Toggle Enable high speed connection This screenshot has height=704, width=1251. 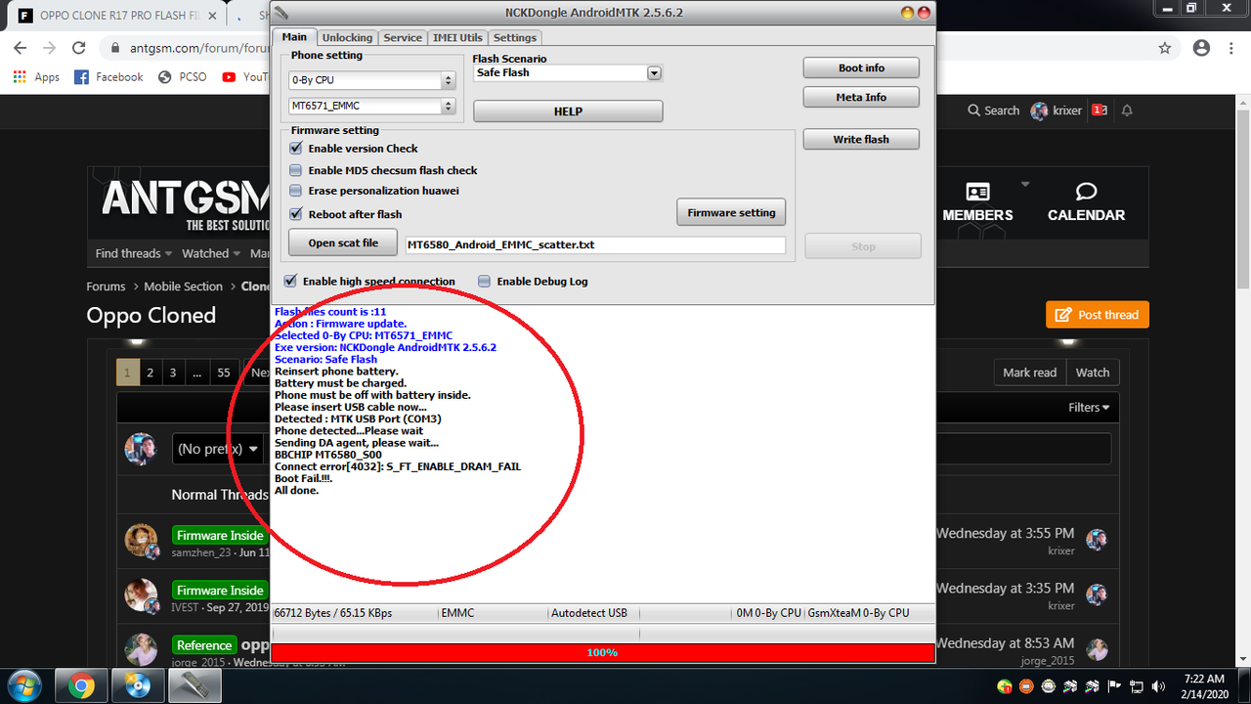click(x=290, y=282)
